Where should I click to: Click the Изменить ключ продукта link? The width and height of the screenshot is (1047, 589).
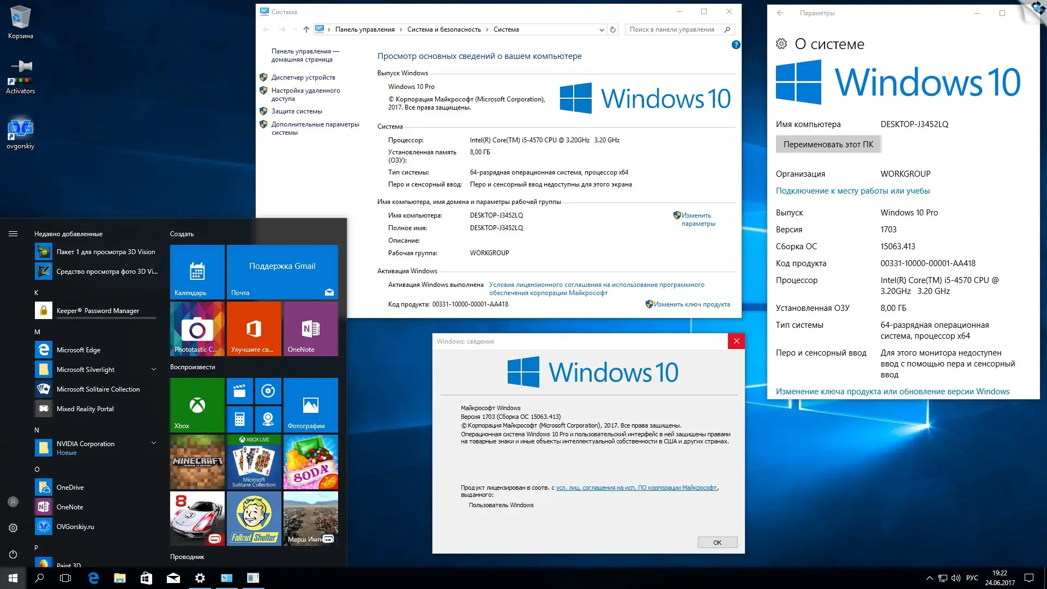pos(691,304)
